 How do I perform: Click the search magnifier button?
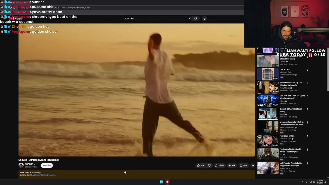pos(196,18)
